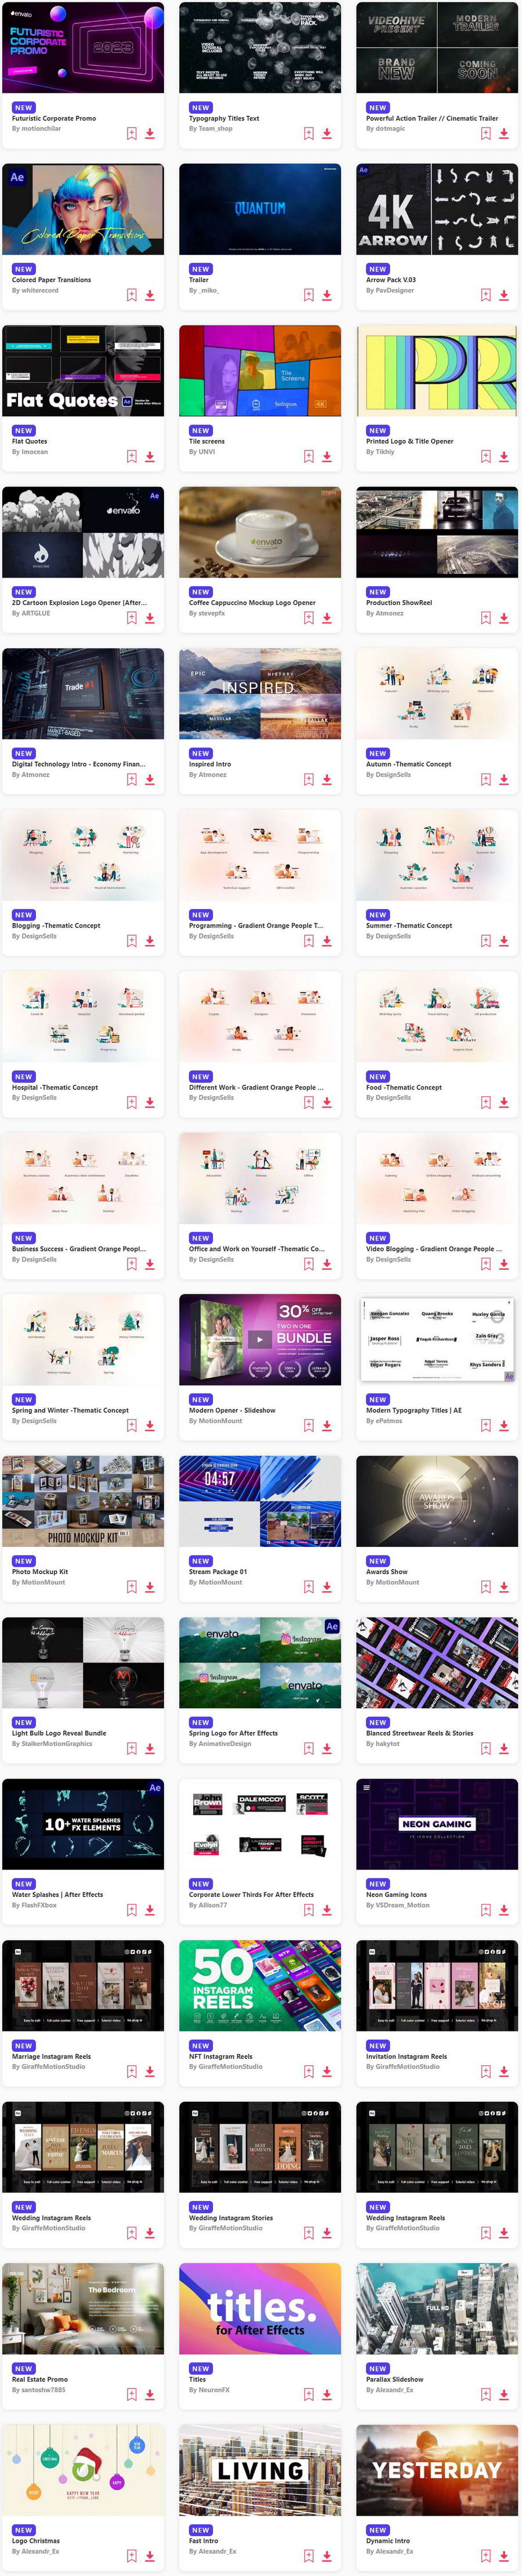Viewport: 522px width, 2576px height.
Task: Download the Awards Show template
Action: (504, 1587)
